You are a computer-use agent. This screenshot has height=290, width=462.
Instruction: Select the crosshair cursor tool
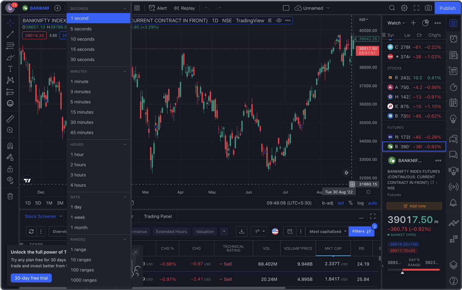(10, 23)
